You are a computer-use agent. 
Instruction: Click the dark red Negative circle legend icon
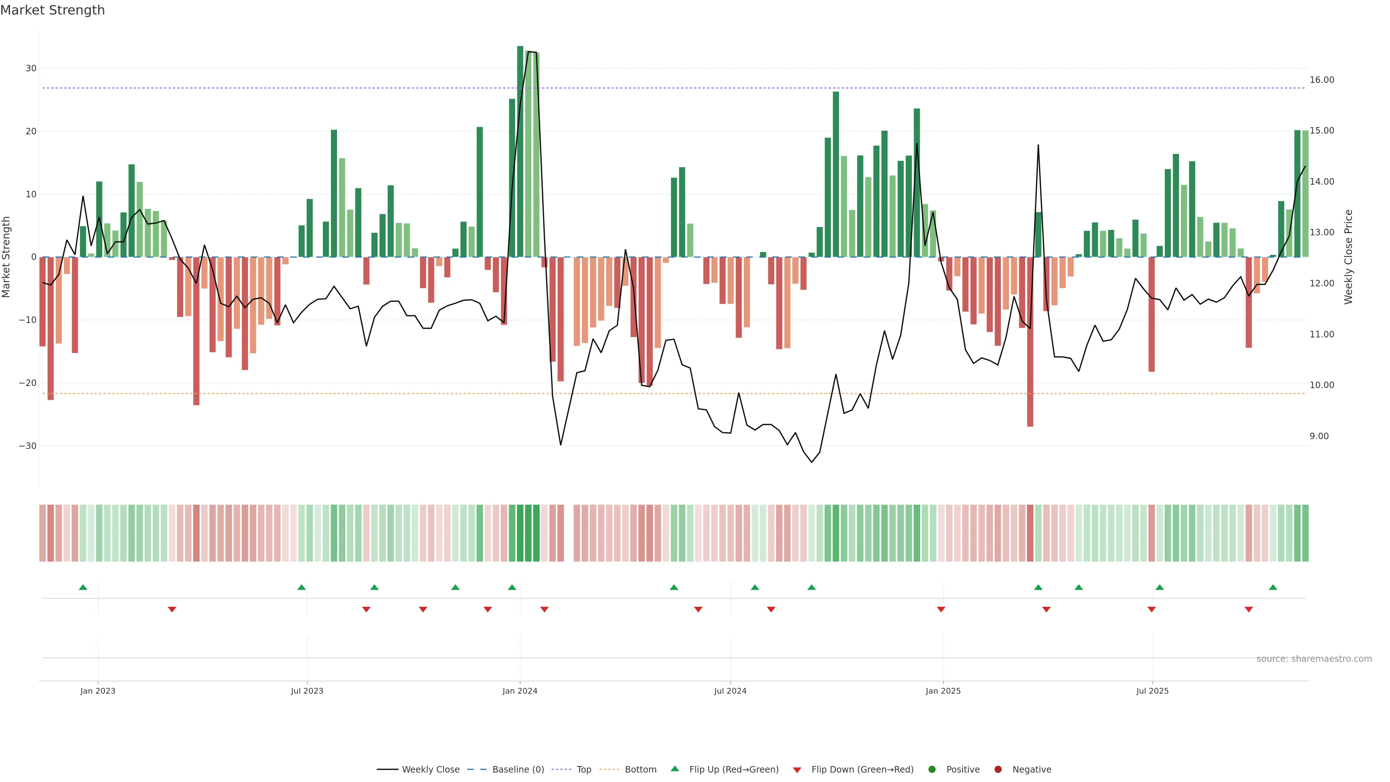pyautogui.click(x=998, y=770)
